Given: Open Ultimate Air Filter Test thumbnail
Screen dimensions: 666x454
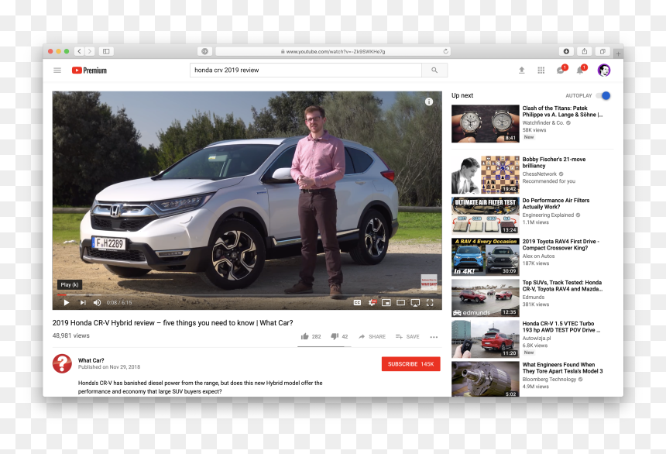Looking at the screenshot, I should coord(485,215).
